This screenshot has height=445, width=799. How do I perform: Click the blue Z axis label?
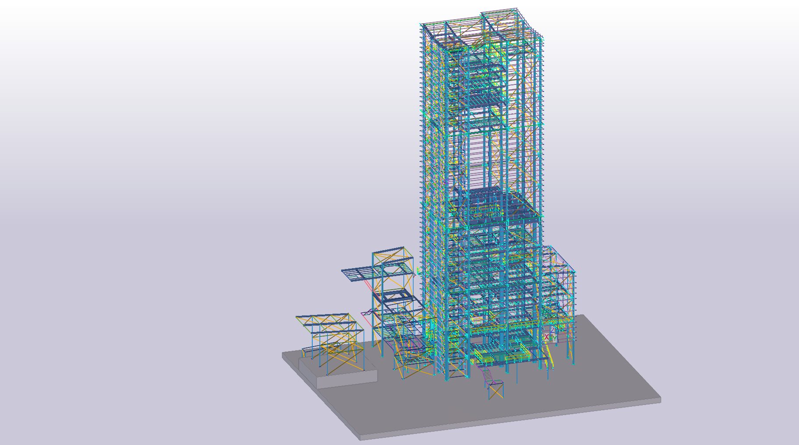click(552, 330)
